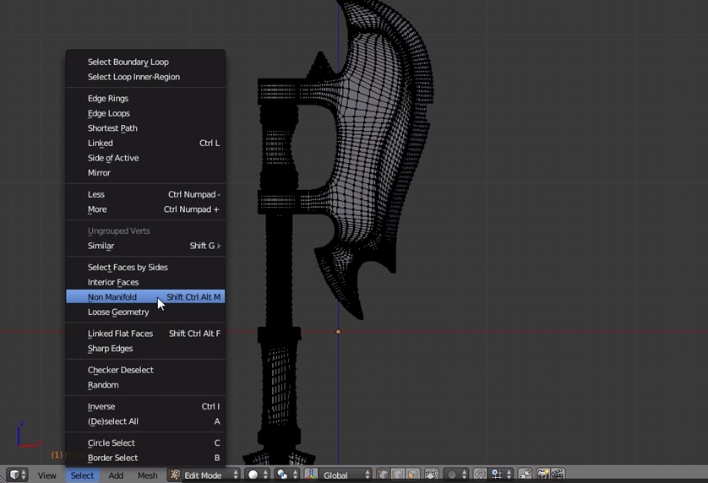This screenshot has width=708, height=483.
Task: Open the Add menu
Action: [x=116, y=475]
